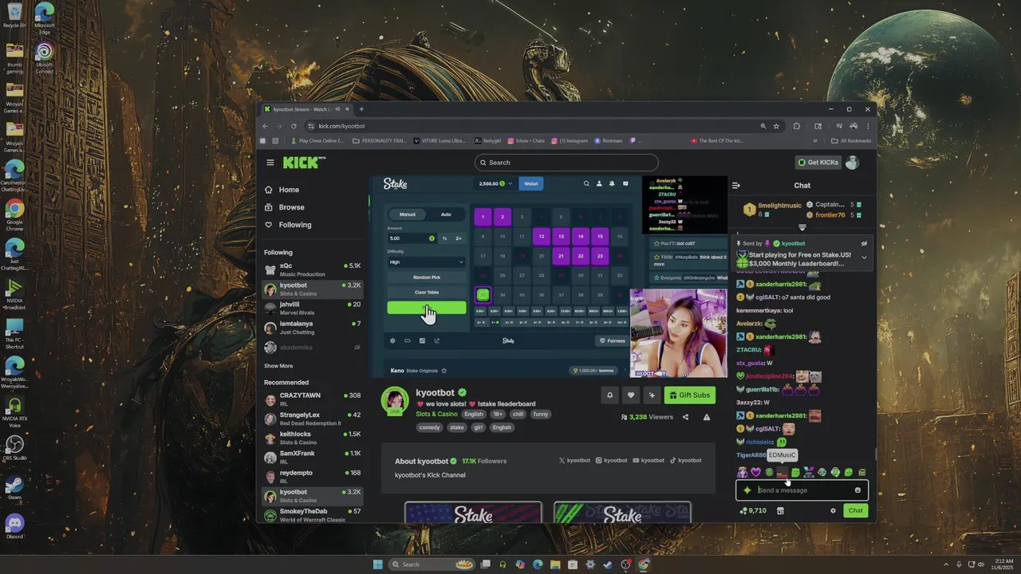The height and width of the screenshot is (574, 1021).
Task: Open SamXFrank in Recommended list
Action: tap(313, 457)
